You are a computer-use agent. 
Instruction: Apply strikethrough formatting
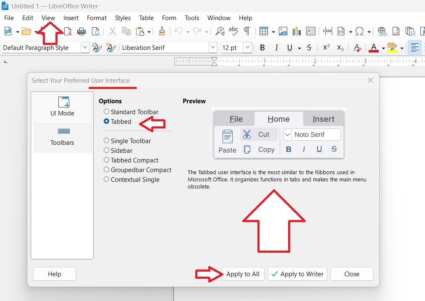point(309,48)
